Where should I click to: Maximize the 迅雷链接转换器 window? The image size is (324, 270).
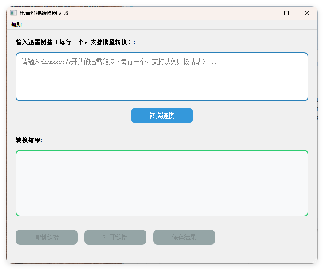click(287, 13)
